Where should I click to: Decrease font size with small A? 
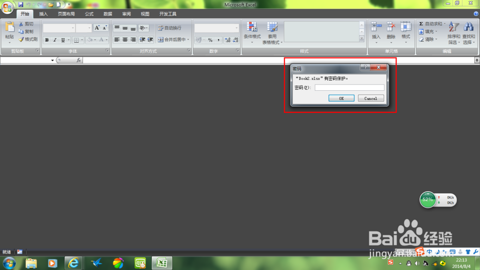tap(105, 28)
